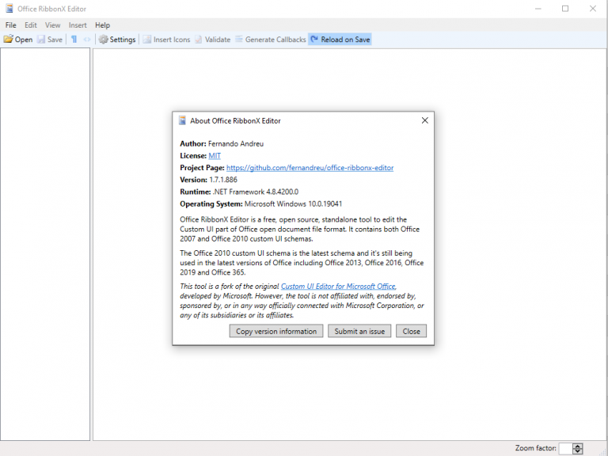This screenshot has height=456, width=608.
Task: Increase zoom factor with up arrow
Action: click(x=577, y=446)
